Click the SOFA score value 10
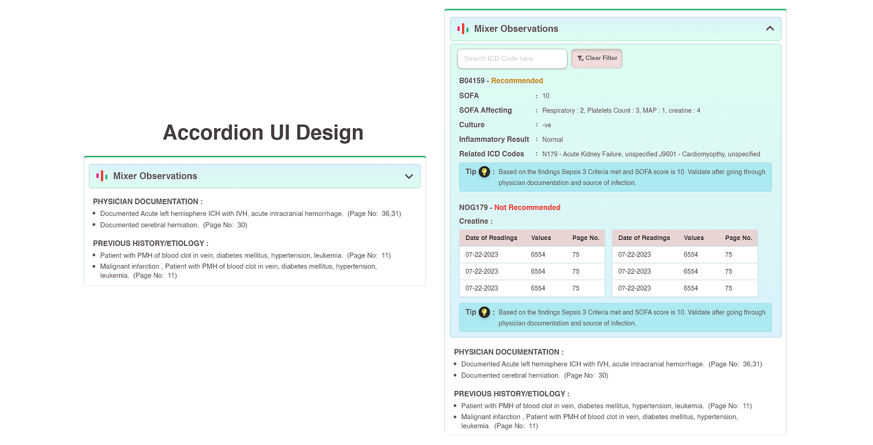The image size is (873, 445). tap(545, 95)
